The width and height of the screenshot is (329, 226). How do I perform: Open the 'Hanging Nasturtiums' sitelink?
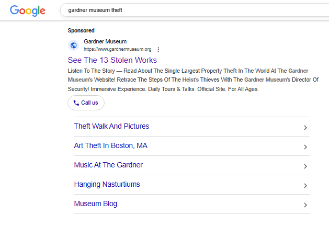coord(107,184)
